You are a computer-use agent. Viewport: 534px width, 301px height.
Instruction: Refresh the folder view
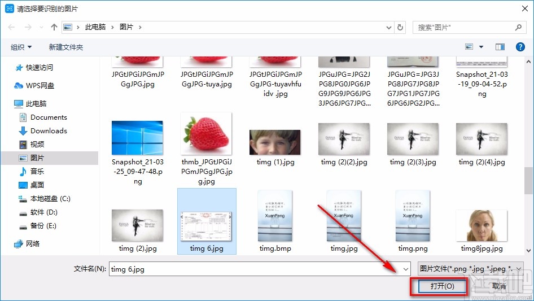pyautogui.click(x=401, y=27)
